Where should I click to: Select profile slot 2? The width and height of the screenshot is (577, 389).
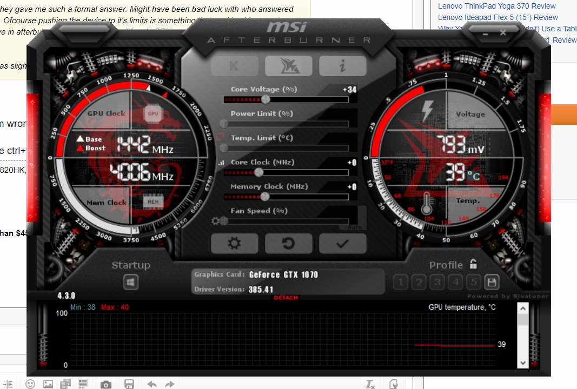coord(419,283)
